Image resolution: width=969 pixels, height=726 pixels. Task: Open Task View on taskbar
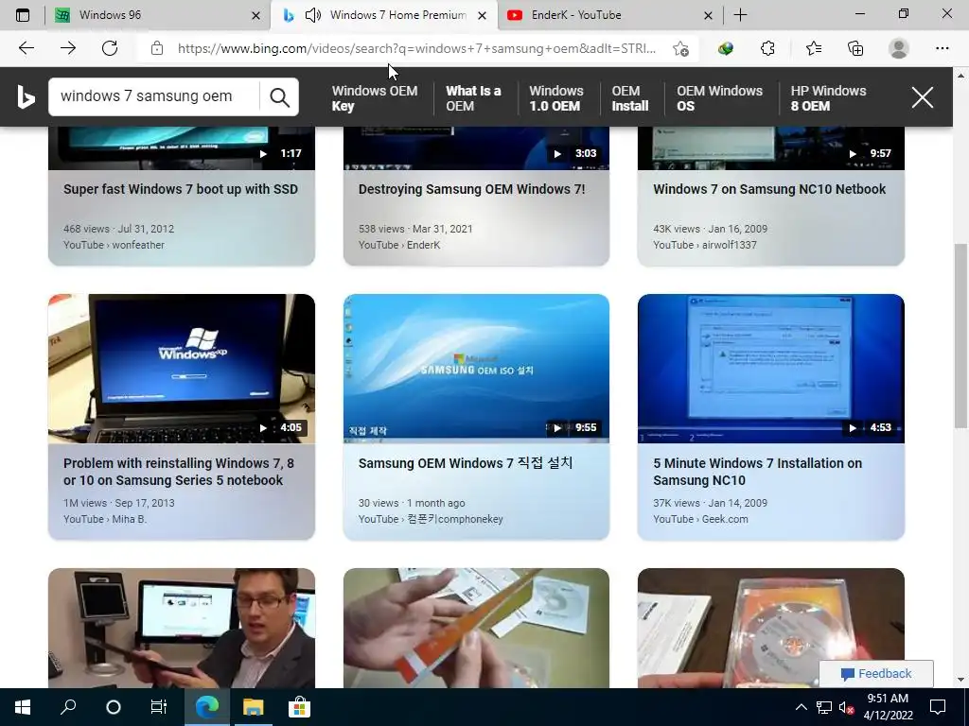(x=159, y=707)
